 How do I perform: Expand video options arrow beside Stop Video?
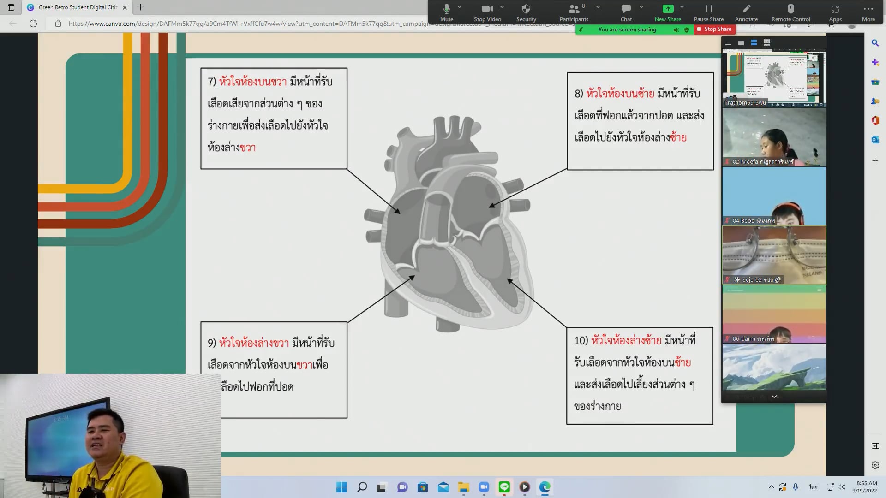[x=502, y=7]
